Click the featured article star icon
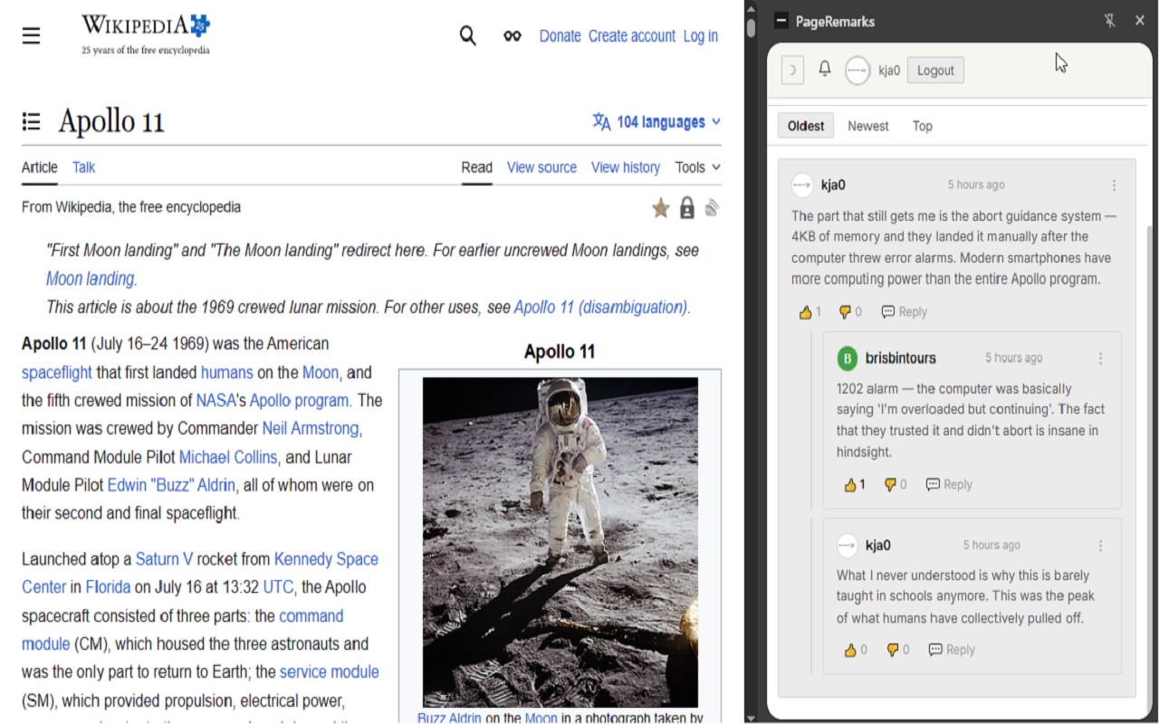The width and height of the screenshot is (1159, 724). coord(661,209)
